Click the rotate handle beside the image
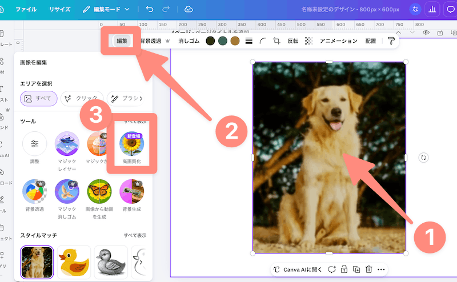 point(423,158)
